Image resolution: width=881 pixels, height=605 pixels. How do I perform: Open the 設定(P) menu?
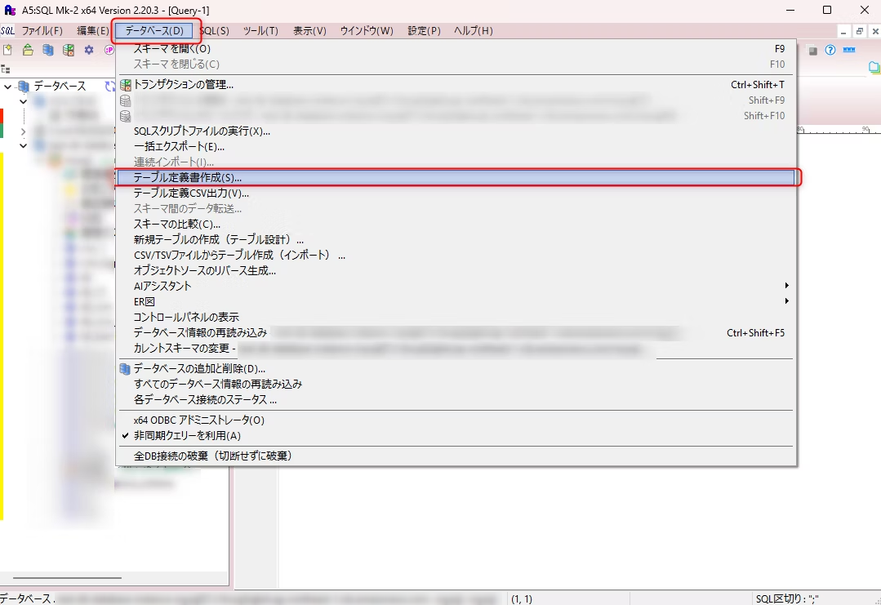click(x=425, y=30)
